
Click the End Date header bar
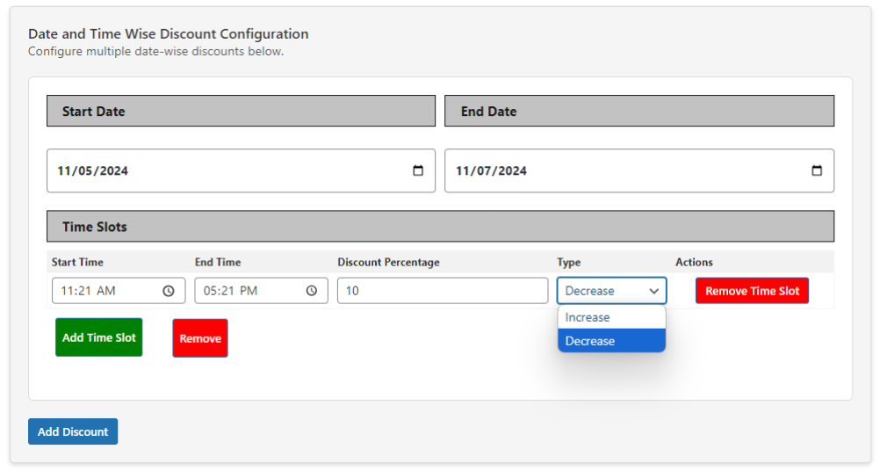(639, 111)
